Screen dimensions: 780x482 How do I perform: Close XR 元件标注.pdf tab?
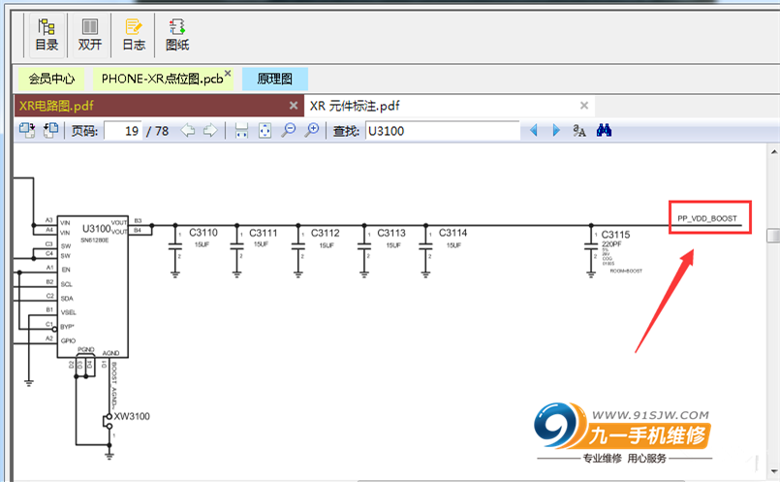[x=584, y=106]
